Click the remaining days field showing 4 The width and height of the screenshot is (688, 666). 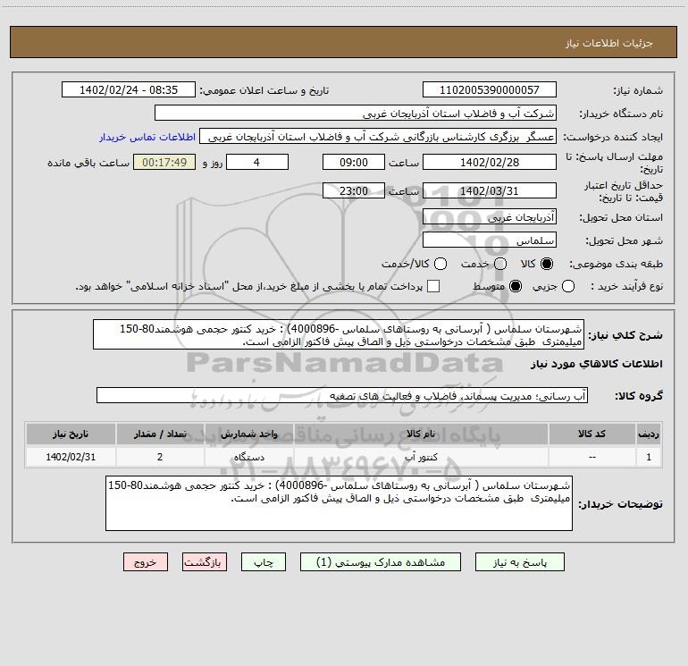click(x=257, y=162)
